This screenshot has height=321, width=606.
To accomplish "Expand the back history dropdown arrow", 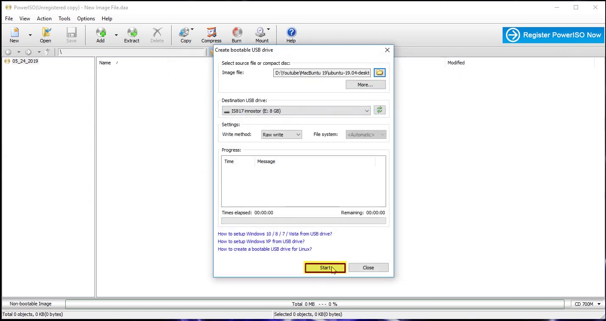I will point(19,52).
